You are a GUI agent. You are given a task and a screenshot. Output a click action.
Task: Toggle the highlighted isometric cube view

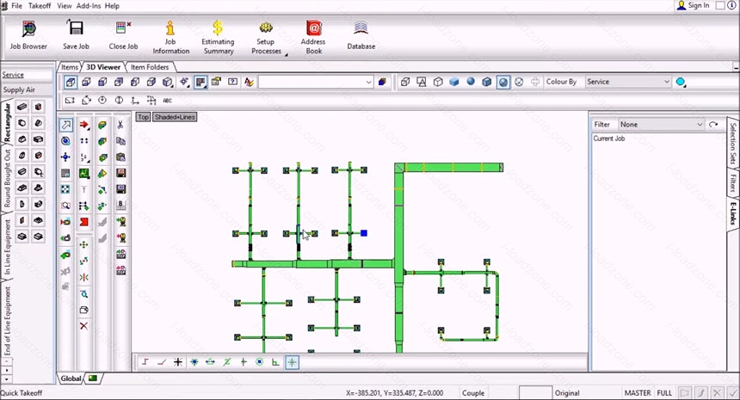(71, 82)
